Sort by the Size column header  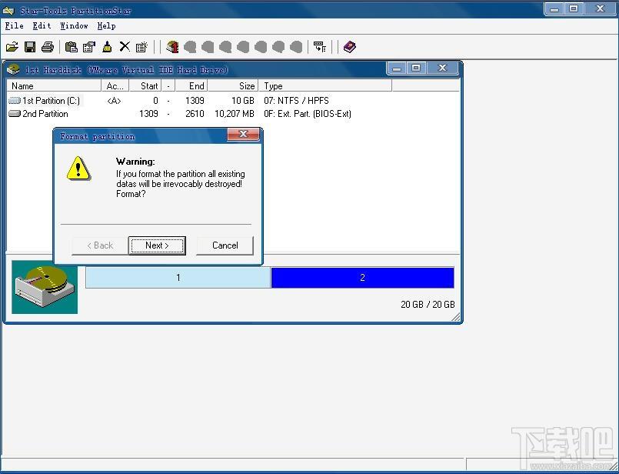point(232,85)
